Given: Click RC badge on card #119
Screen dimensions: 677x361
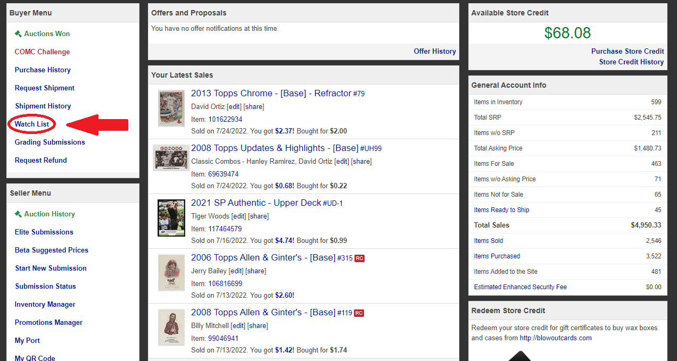Looking at the screenshot, I should coord(359,313).
